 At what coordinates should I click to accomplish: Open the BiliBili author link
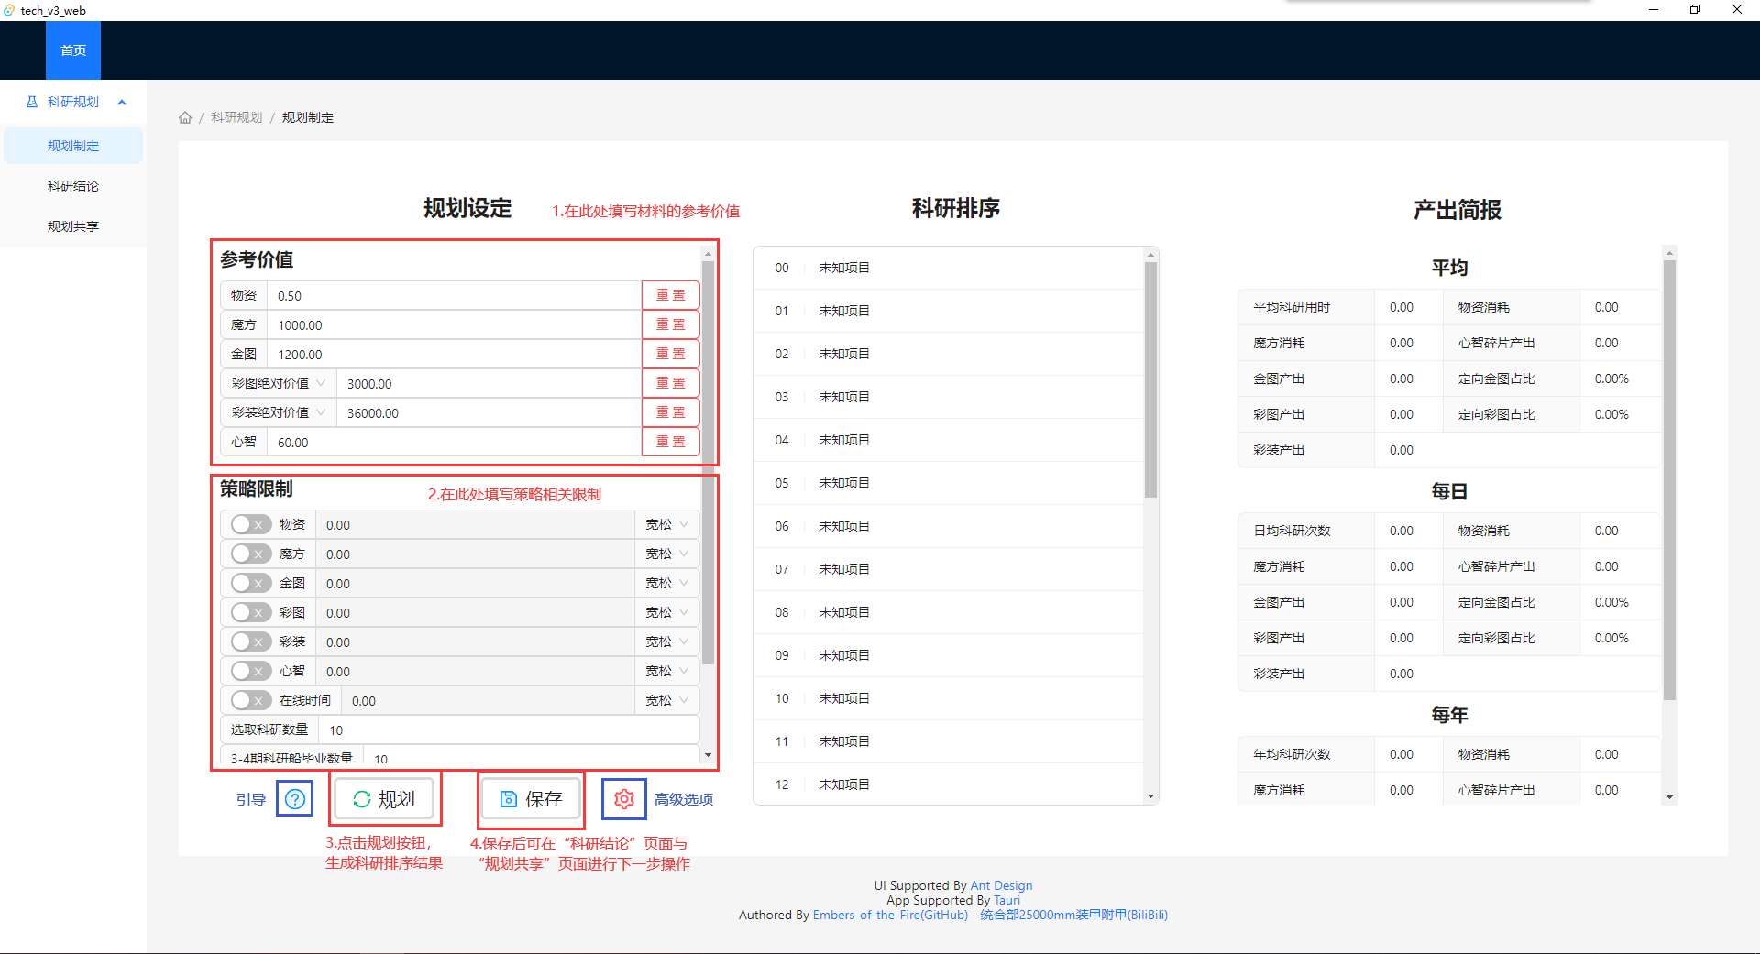coord(1073,915)
